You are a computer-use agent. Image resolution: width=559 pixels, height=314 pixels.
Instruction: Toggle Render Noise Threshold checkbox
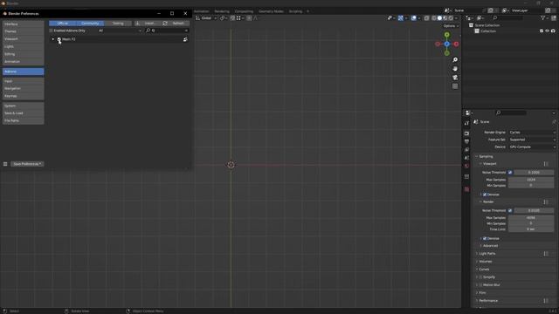(510, 210)
